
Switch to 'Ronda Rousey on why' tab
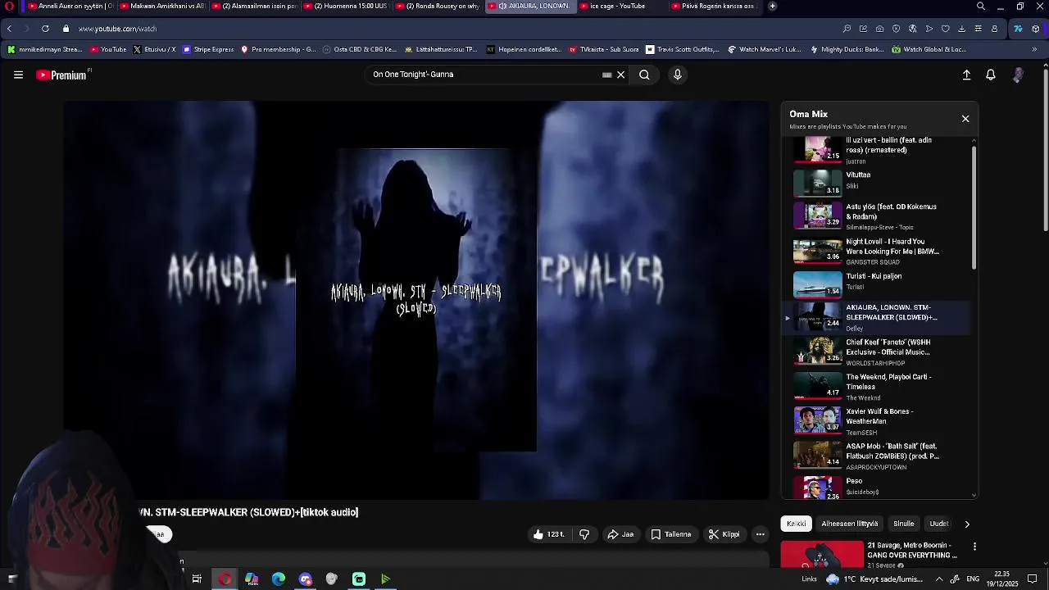click(x=439, y=6)
